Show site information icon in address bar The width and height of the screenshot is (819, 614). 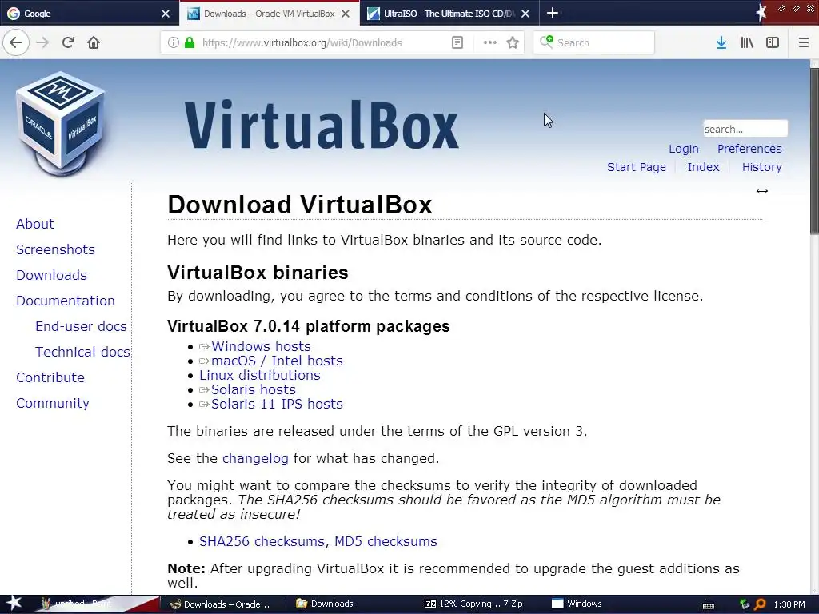pyautogui.click(x=174, y=42)
